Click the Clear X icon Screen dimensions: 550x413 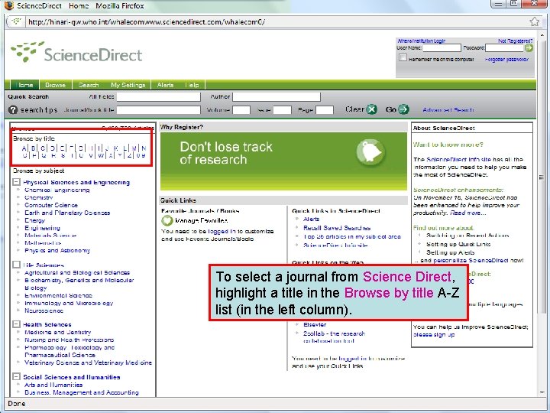(x=371, y=109)
